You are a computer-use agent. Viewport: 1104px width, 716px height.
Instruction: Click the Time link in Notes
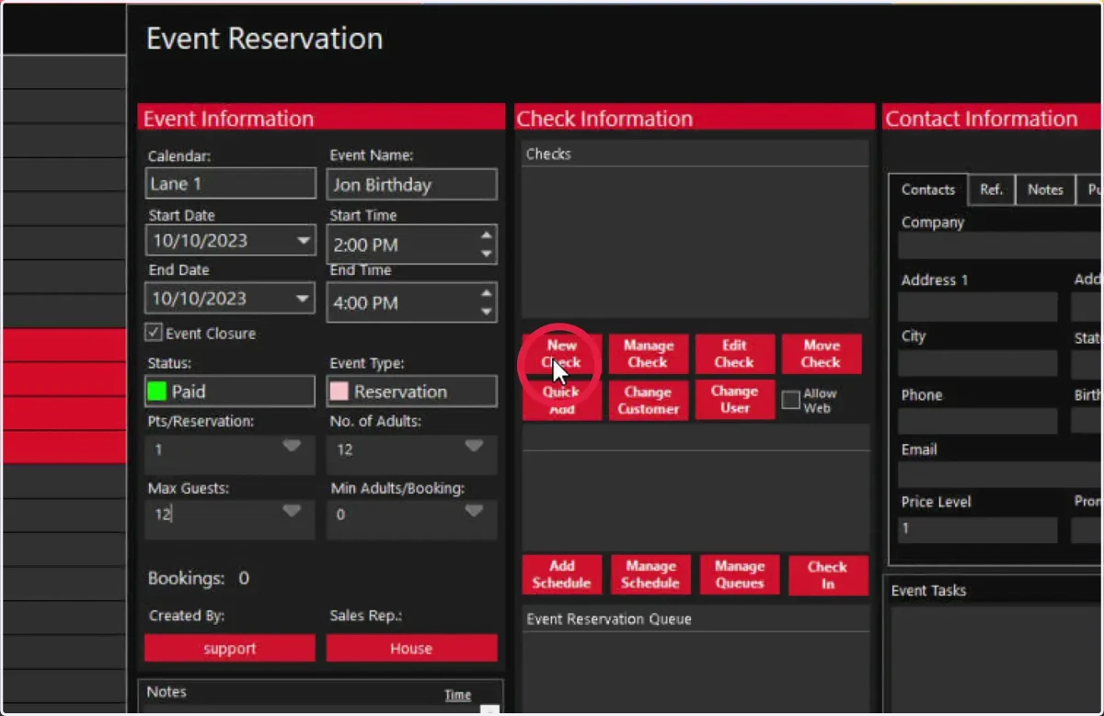pos(458,695)
